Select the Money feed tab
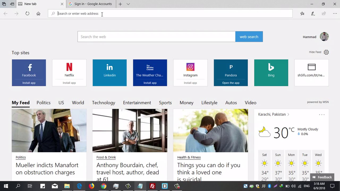340x191 pixels. [x=186, y=103]
